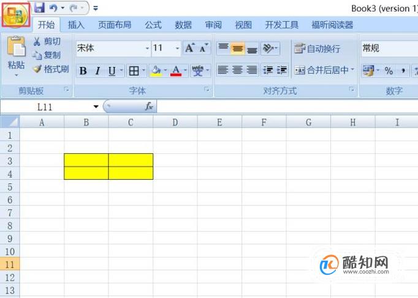418x298 pixels.
Task: Save the workbook from Quick Access Toolbar
Action: [39, 8]
